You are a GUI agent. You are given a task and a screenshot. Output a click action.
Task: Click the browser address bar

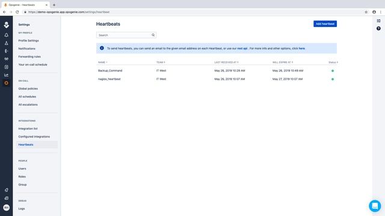click(x=191, y=12)
